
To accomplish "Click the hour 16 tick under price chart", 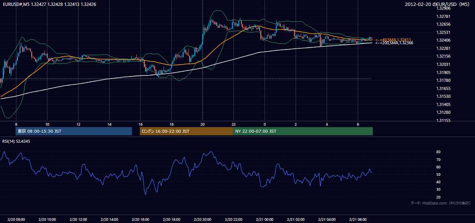I will coord(140,124).
